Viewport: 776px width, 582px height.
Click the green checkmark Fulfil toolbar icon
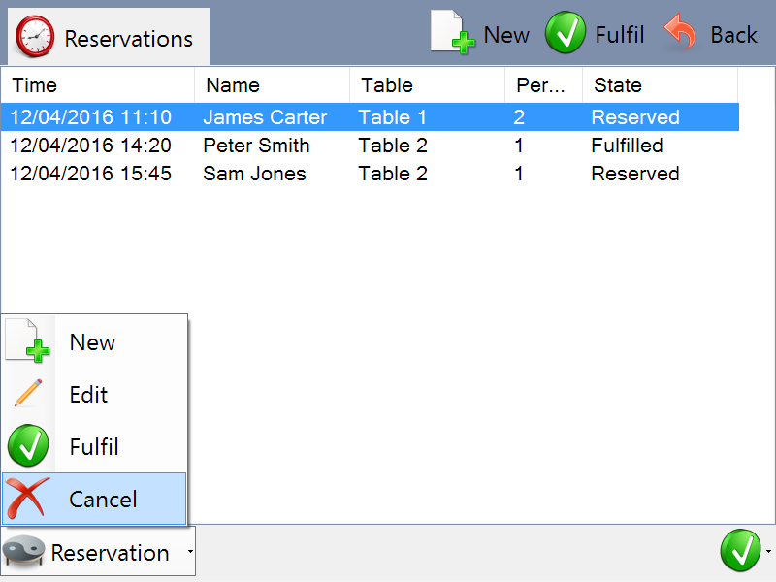click(x=564, y=34)
